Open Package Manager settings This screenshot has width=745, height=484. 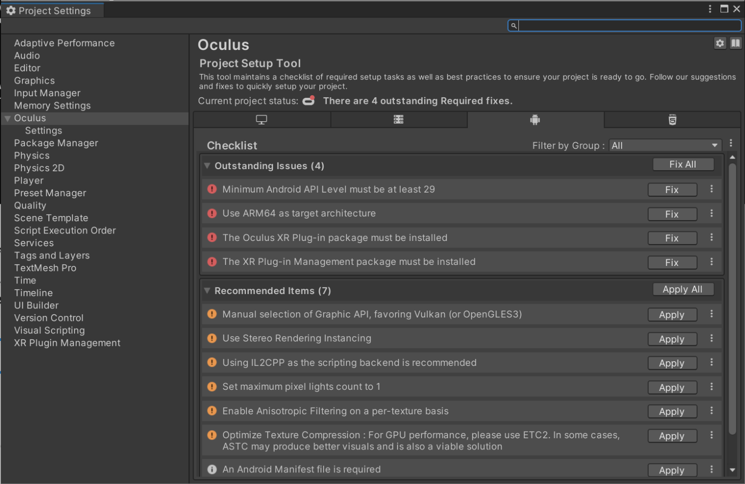pos(56,143)
